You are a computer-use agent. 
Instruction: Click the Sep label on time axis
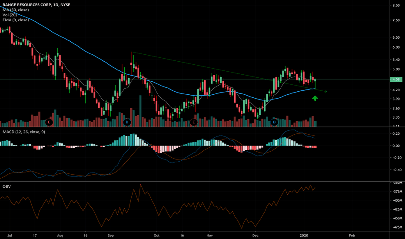point(110,236)
